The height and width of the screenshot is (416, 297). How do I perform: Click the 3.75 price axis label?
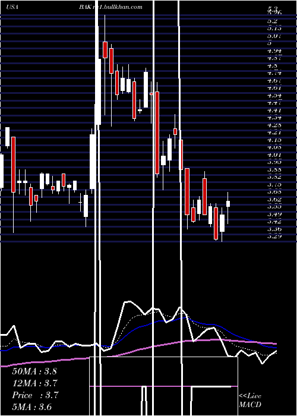tap(274, 184)
